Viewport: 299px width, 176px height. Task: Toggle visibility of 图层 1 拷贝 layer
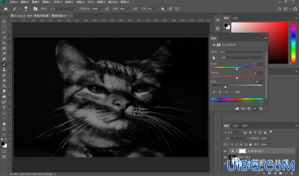point(225,157)
